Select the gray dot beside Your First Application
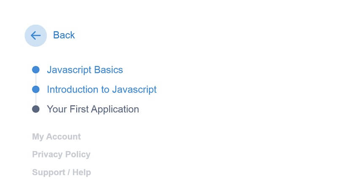 pyautogui.click(x=36, y=109)
